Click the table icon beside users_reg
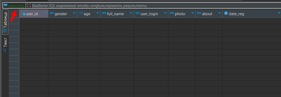 5,5
